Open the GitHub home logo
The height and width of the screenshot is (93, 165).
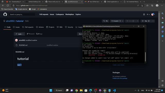point(5,14)
